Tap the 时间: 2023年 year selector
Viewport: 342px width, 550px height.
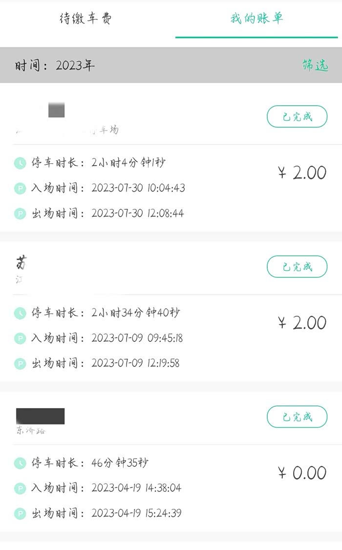pyautogui.click(x=55, y=66)
